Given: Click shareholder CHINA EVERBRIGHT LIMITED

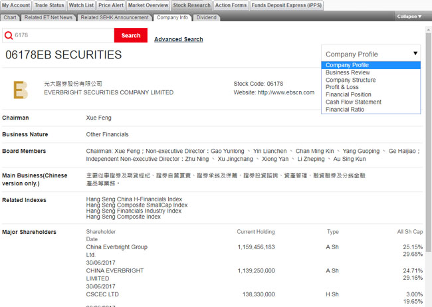Looking at the screenshot, I should click(x=115, y=274).
